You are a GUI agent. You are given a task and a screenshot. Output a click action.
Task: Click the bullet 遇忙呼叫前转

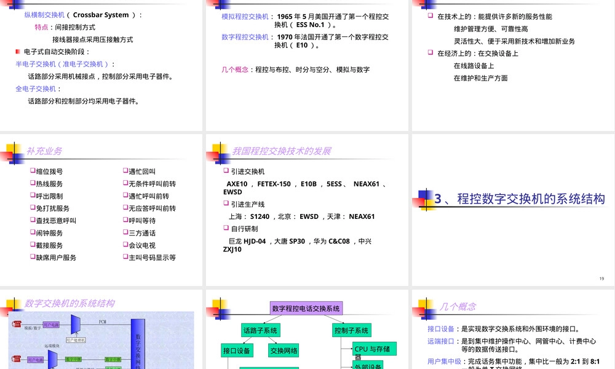pos(146,196)
